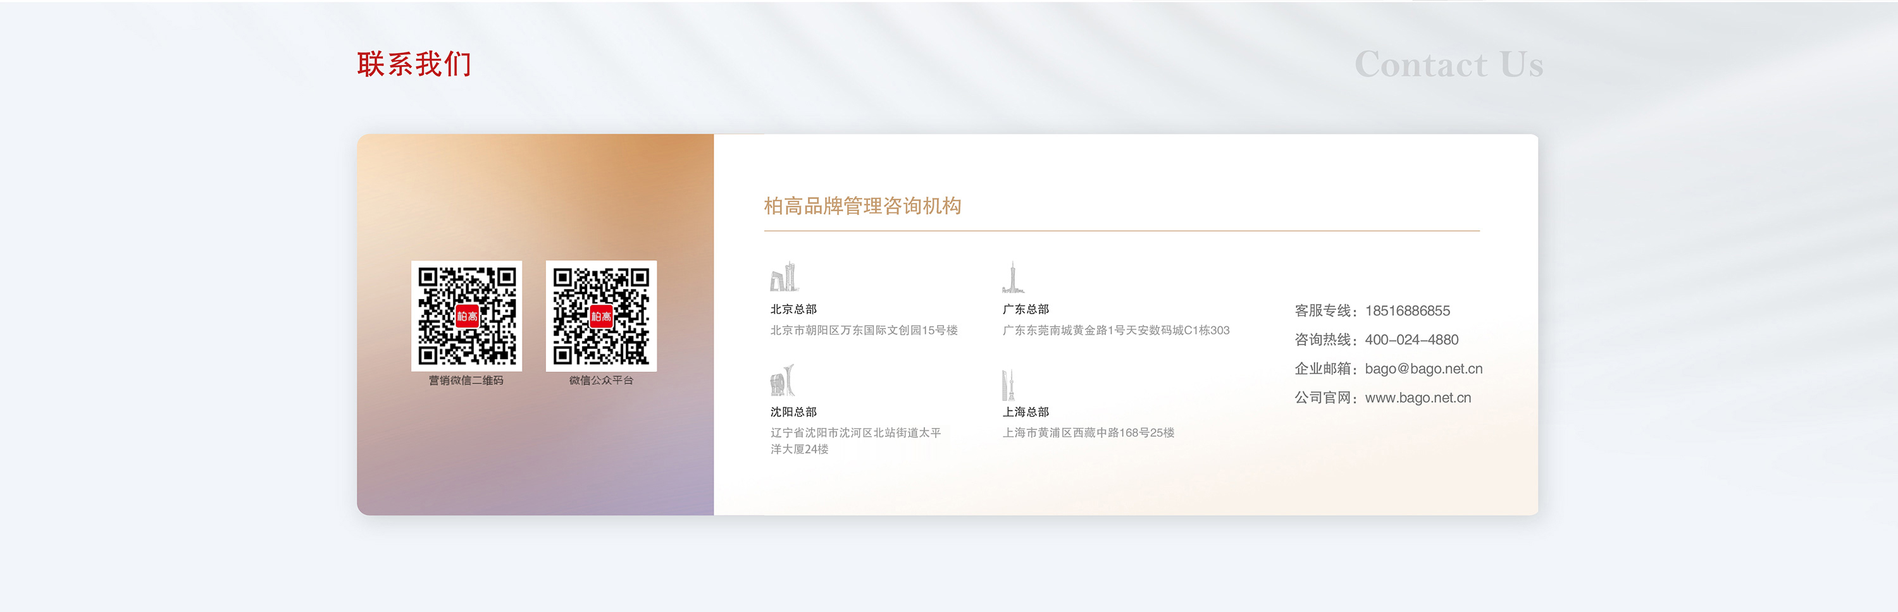Click the Beijing headquarters building icon
This screenshot has height=612, width=1898.
point(784,277)
